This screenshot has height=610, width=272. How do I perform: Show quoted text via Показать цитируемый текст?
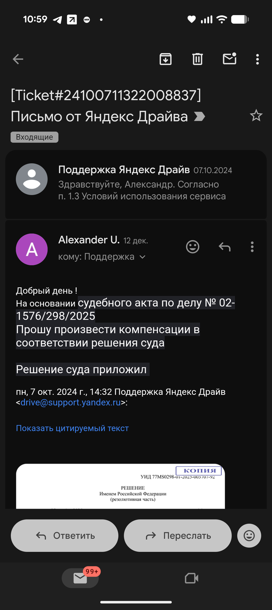click(x=72, y=428)
